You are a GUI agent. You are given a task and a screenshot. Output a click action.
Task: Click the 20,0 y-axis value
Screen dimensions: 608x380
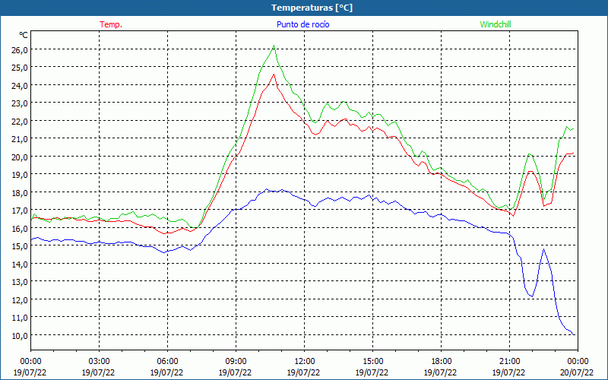tap(20, 157)
